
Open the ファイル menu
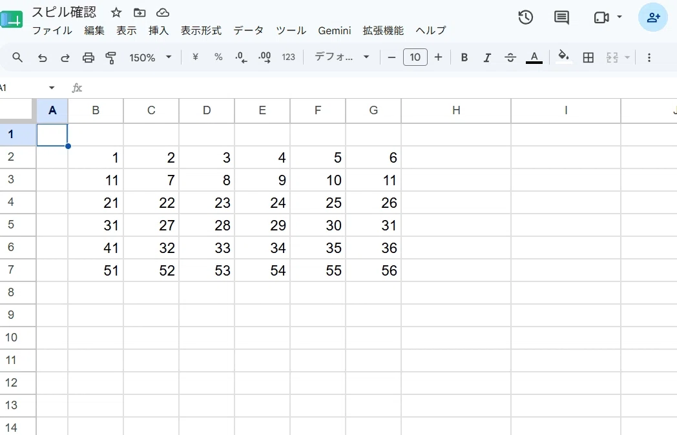click(52, 30)
